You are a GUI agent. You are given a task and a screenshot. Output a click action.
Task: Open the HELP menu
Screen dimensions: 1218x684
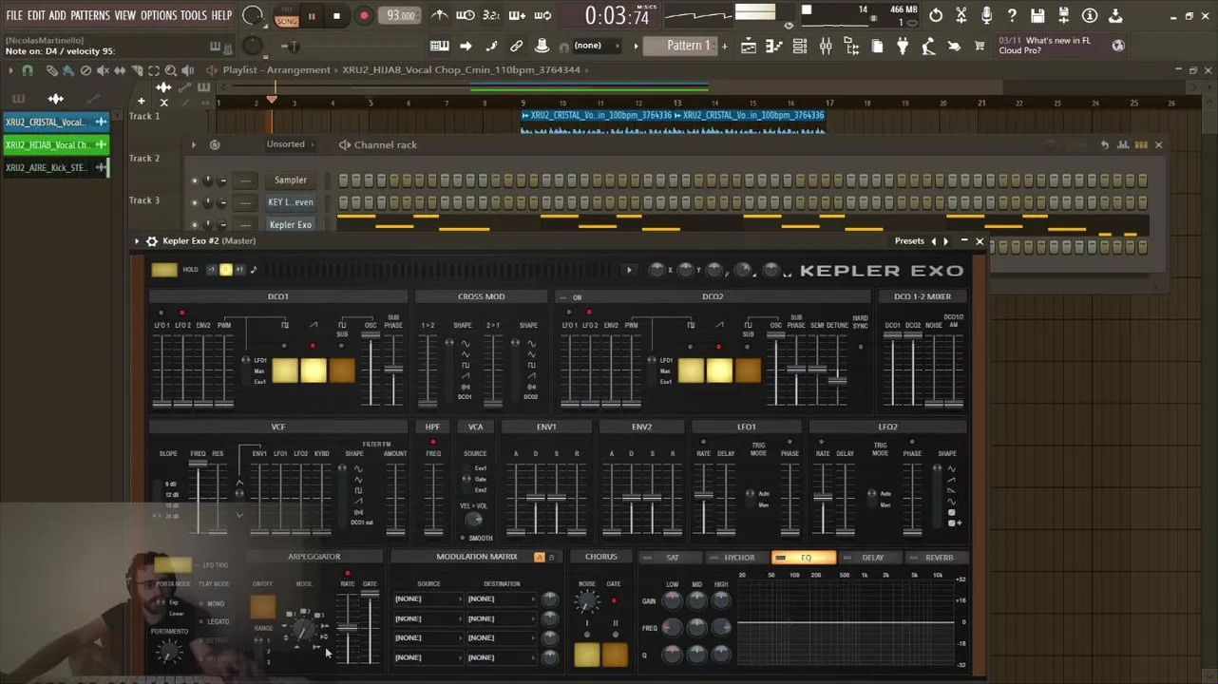click(221, 15)
